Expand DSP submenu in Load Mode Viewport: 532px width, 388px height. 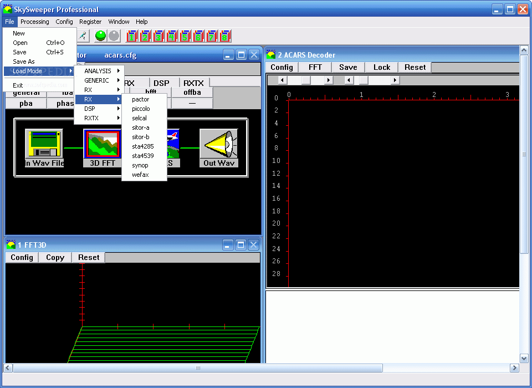pos(99,109)
